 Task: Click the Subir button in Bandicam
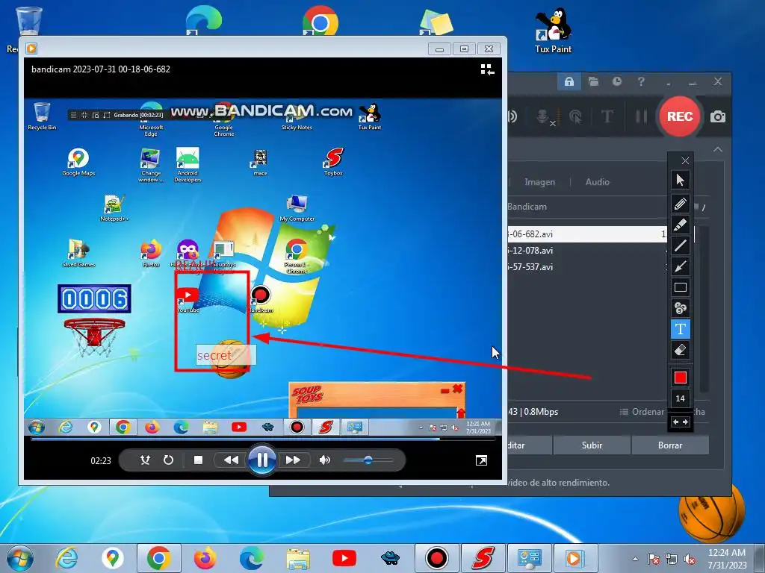click(x=592, y=445)
